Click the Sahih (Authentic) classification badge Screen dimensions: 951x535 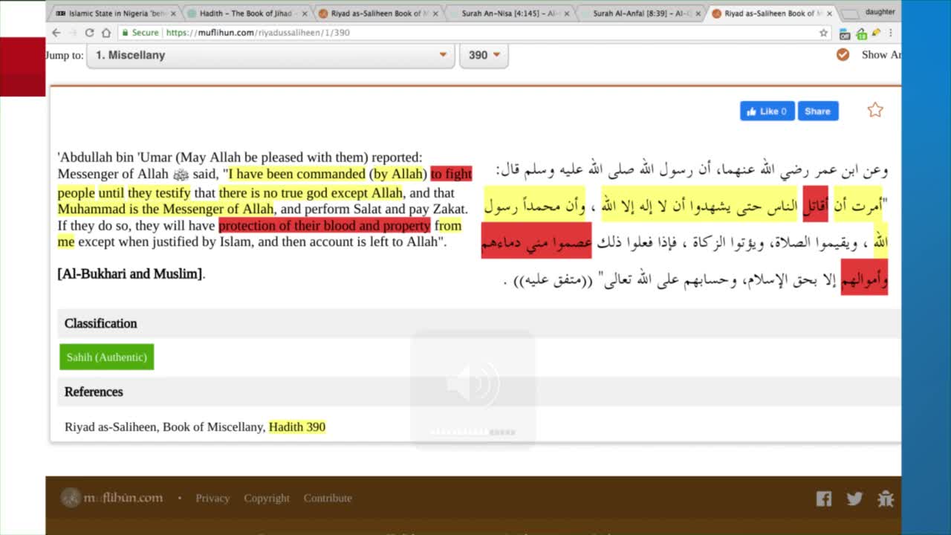[107, 357]
